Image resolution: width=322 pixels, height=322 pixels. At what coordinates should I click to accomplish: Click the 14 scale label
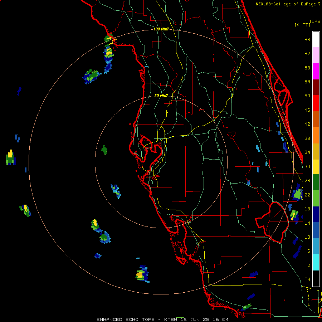pyautogui.click(x=307, y=223)
